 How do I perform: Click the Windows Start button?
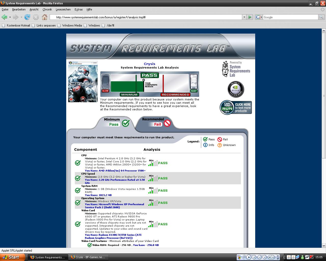[x=12, y=257]
